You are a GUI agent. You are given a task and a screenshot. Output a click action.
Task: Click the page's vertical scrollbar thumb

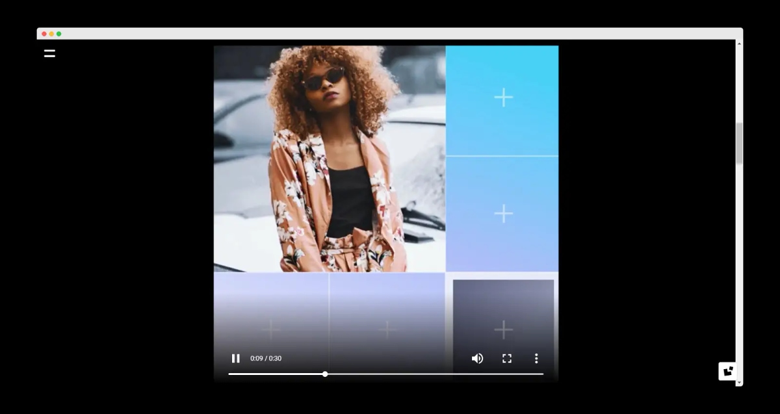[738, 143]
